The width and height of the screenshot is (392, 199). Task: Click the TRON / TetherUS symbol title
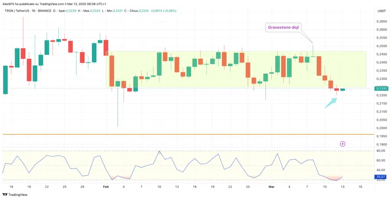tap(16, 11)
